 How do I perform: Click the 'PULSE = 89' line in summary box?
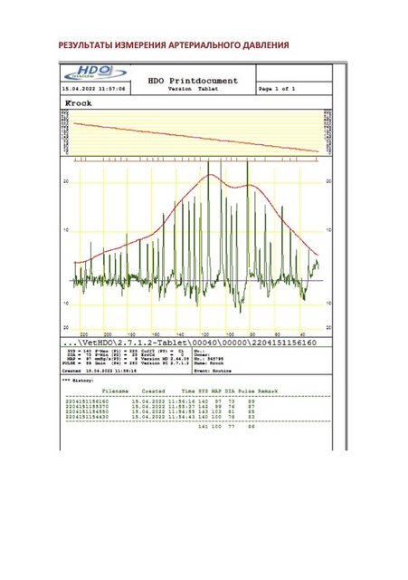76,363
